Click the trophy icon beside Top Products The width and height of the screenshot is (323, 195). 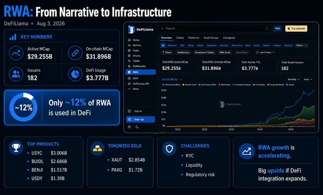coord(16,148)
